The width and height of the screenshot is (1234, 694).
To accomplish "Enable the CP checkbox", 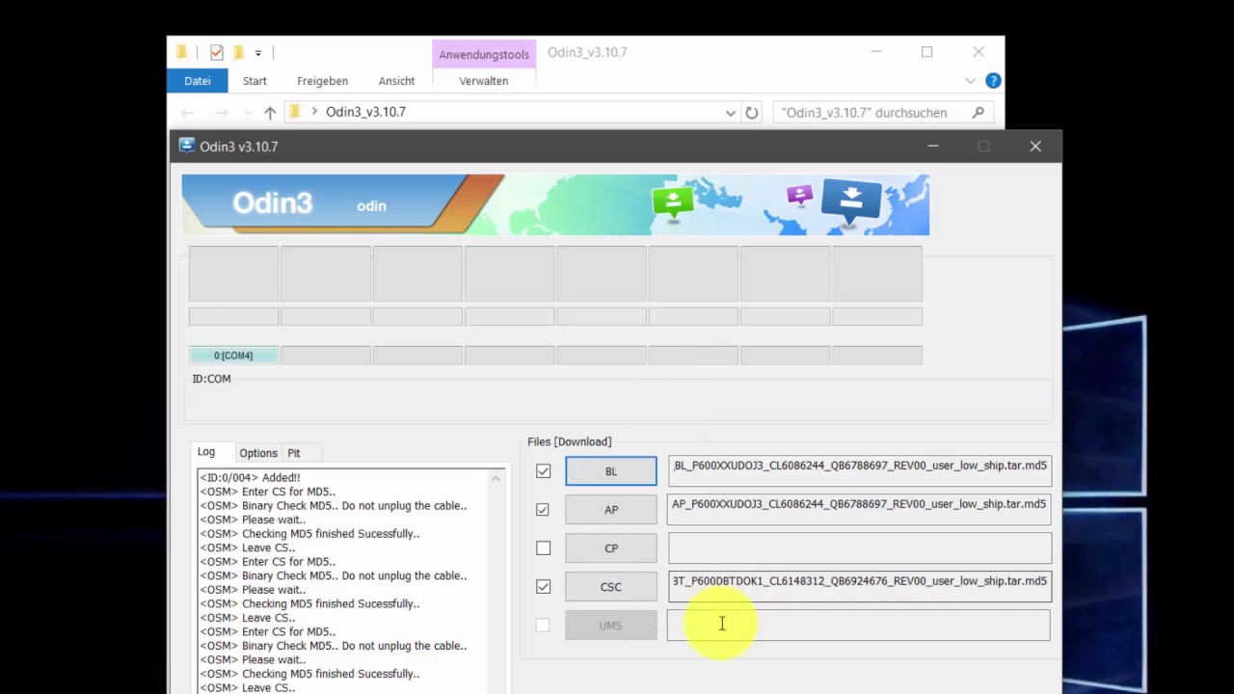I will click(544, 547).
